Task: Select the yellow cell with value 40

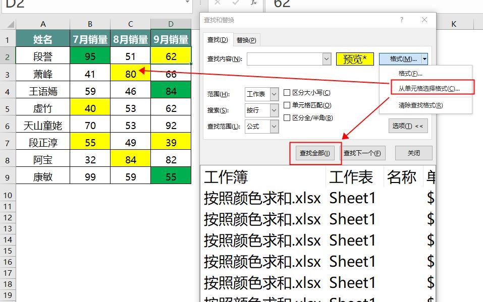Action: click(90, 108)
